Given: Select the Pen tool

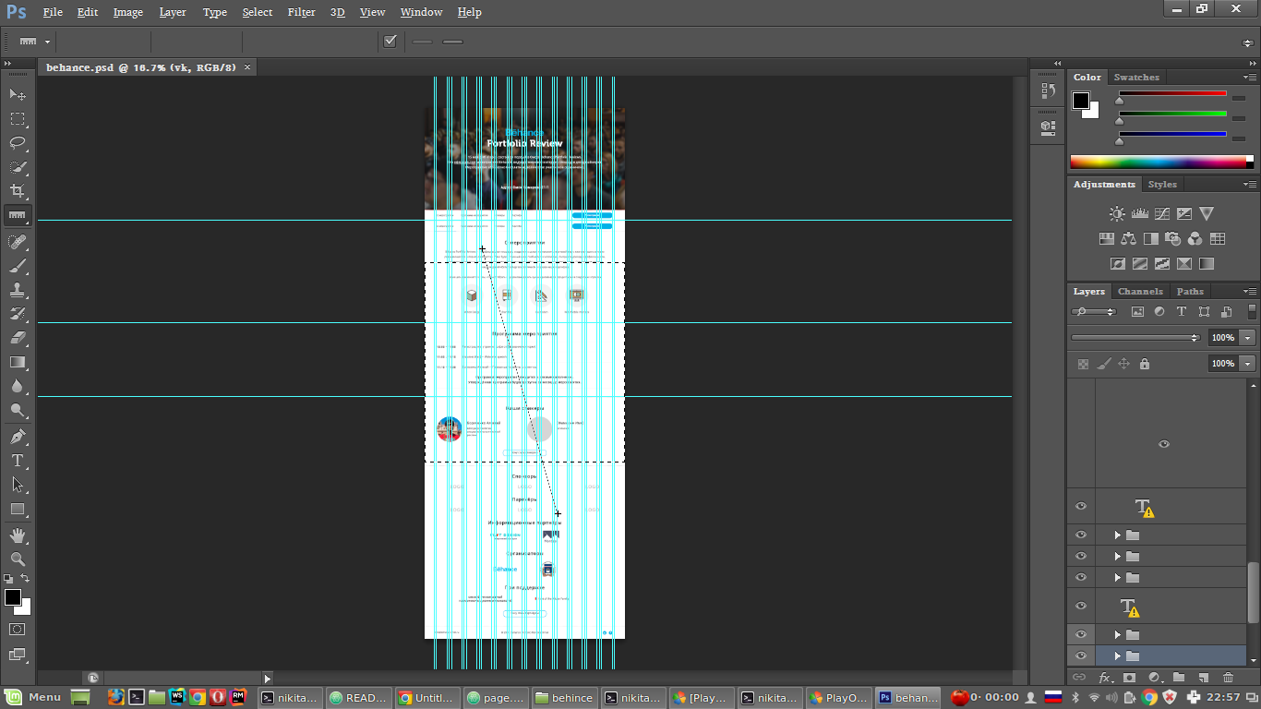Looking at the screenshot, I should pyautogui.click(x=18, y=437).
